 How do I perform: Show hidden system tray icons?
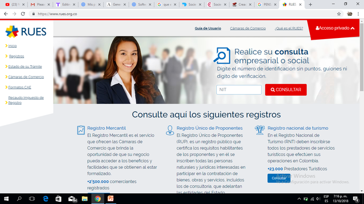[299, 199]
